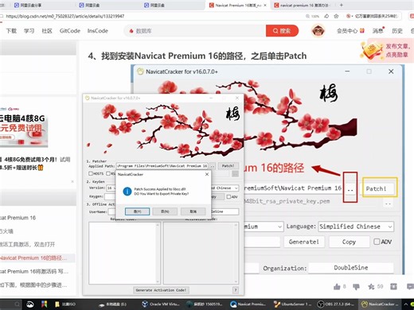414x310 pixels.
Task: Click the question mark help button
Action: point(236,290)
